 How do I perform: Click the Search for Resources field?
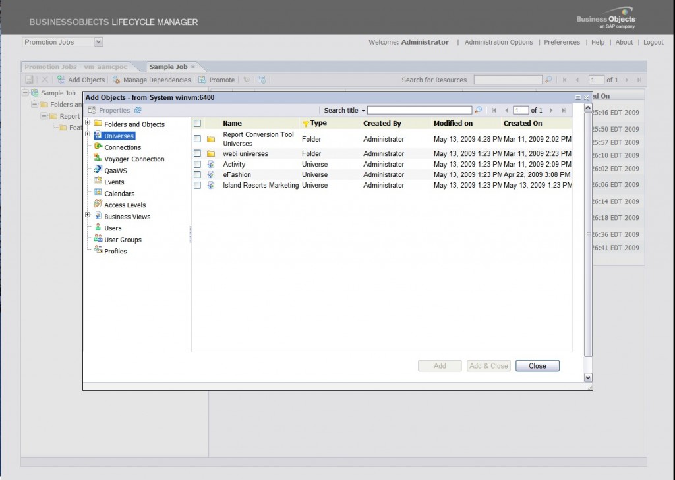point(508,80)
